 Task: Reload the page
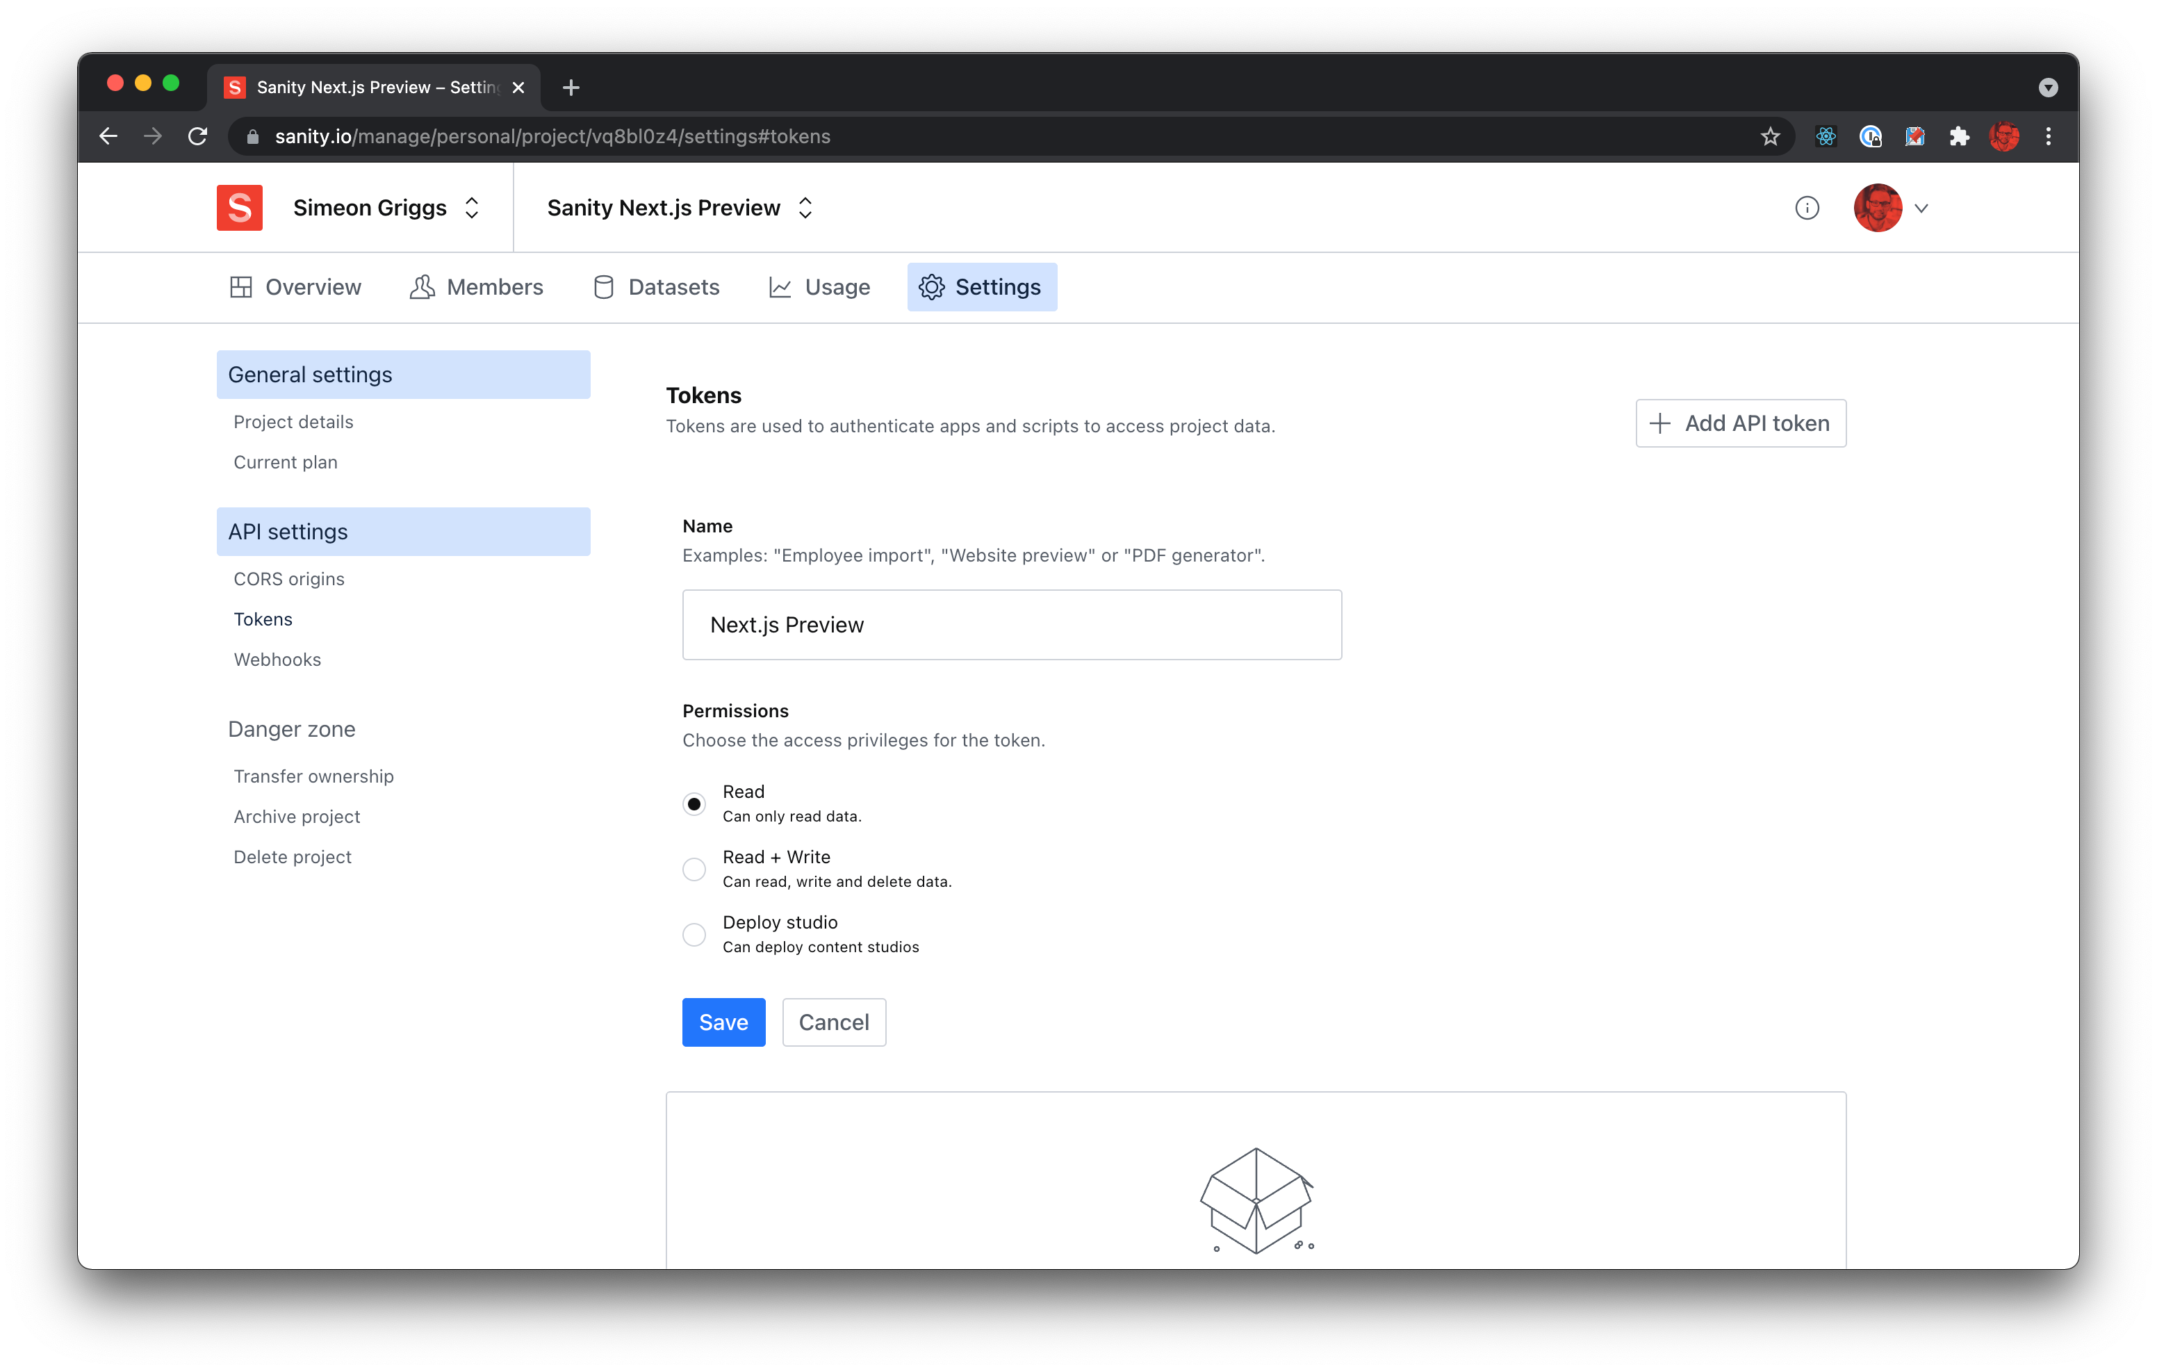pyautogui.click(x=198, y=136)
